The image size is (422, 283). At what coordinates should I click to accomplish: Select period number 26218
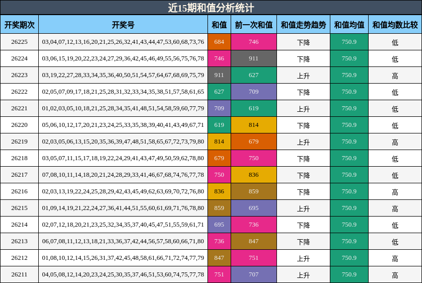[19, 158]
